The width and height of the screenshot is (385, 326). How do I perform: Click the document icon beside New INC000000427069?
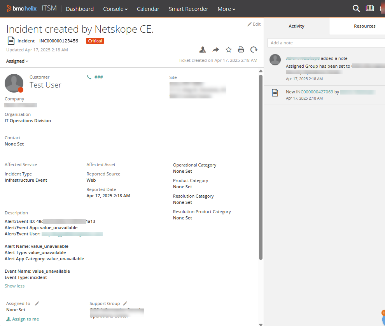(275, 93)
